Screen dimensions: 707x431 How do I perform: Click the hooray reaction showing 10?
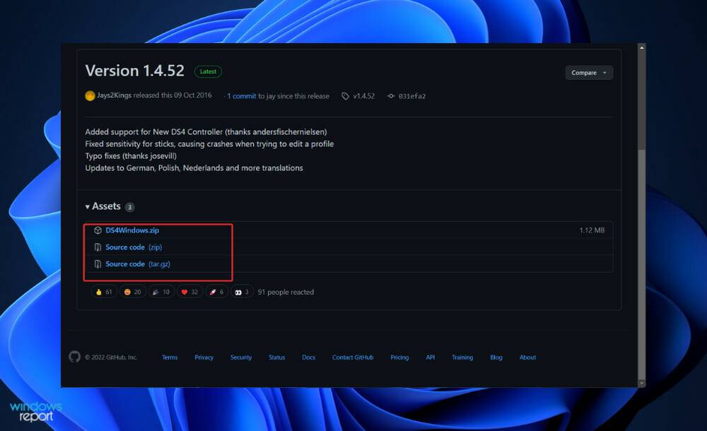[x=161, y=292]
